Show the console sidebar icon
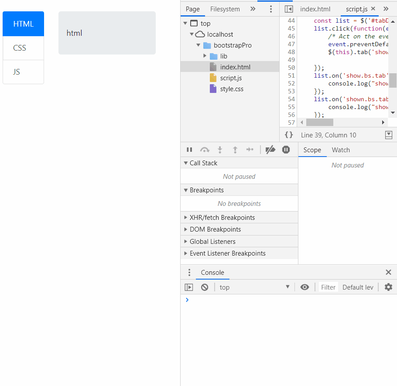Viewport: 397px width, 386px height. [188, 287]
